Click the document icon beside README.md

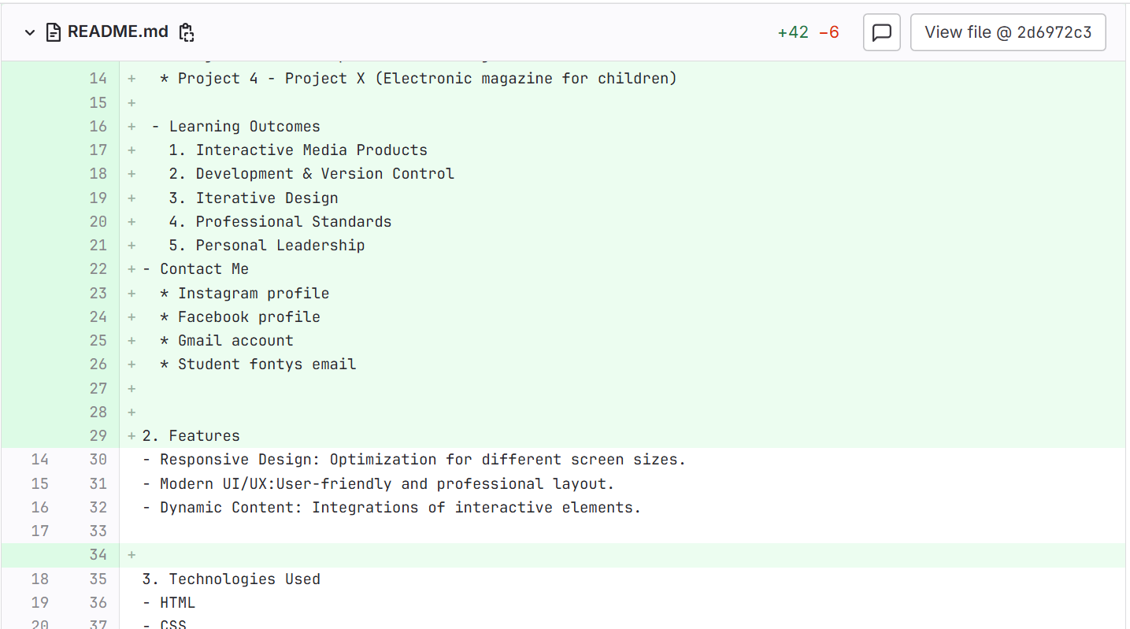coord(54,32)
